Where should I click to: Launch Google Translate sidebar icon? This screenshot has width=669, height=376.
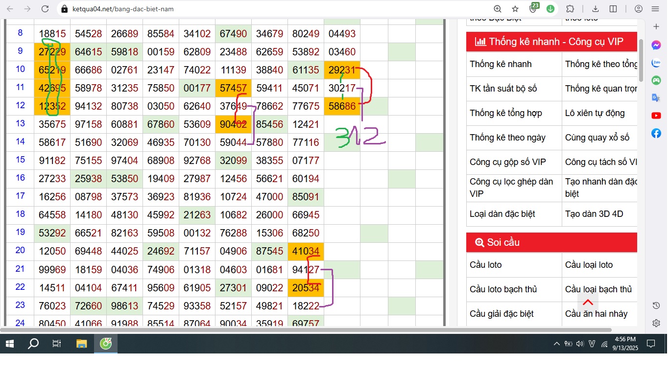(656, 98)
